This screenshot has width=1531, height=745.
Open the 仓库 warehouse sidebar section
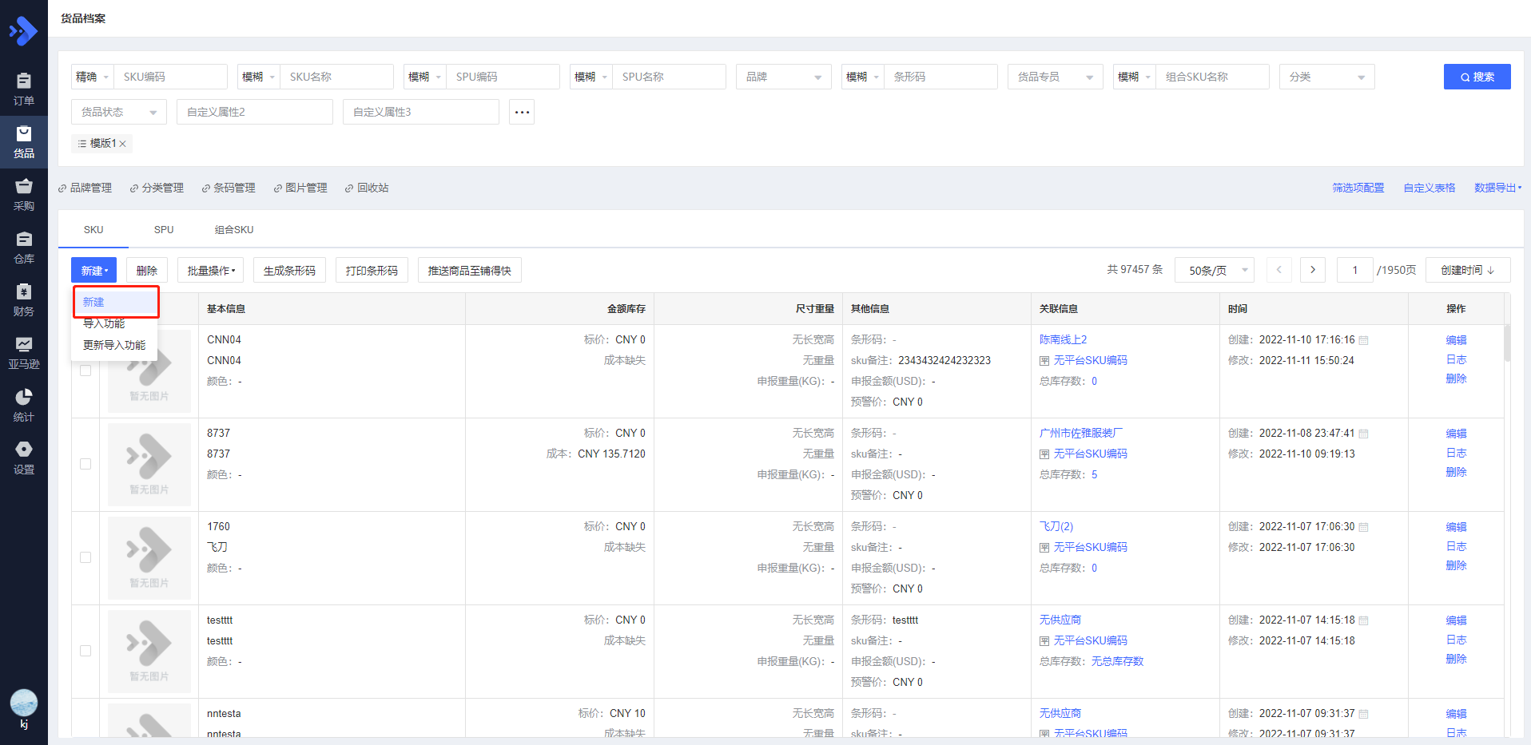tap(24, 248)
